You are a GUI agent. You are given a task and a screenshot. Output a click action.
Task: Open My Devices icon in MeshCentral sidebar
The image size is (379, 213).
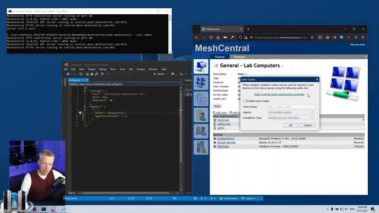(201, 66)
